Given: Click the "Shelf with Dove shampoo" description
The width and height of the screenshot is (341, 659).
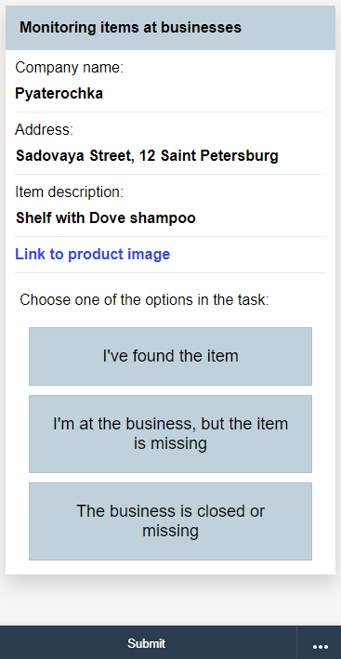Looking at the screenshot, I should [x=105, y=217].
